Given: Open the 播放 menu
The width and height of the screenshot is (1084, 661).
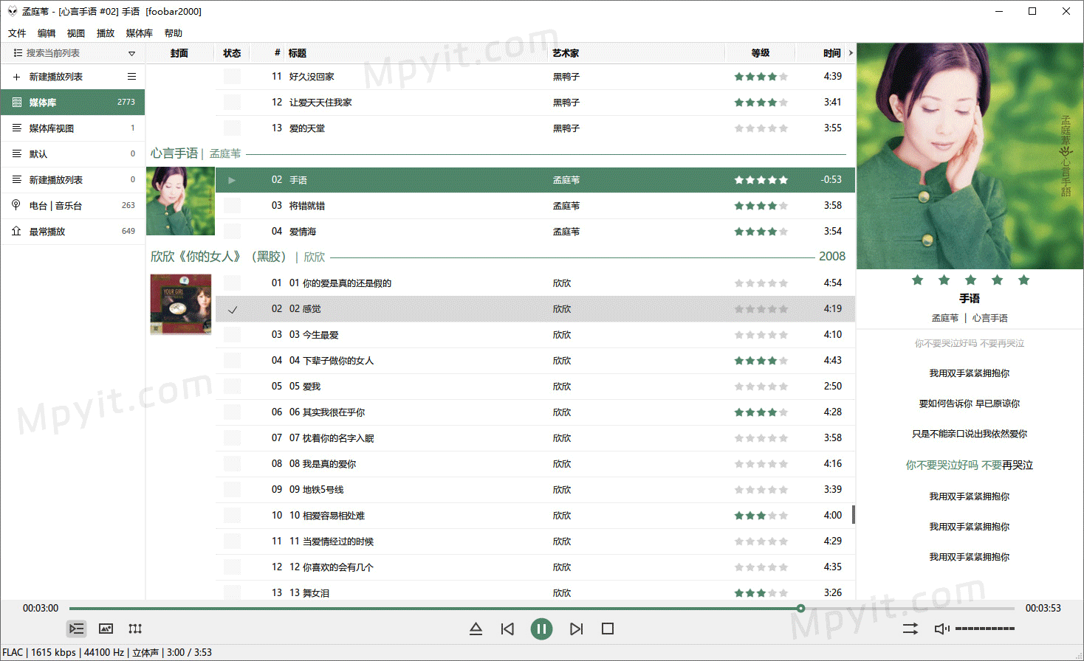Looking at the screenshot, I should [106, 33].
